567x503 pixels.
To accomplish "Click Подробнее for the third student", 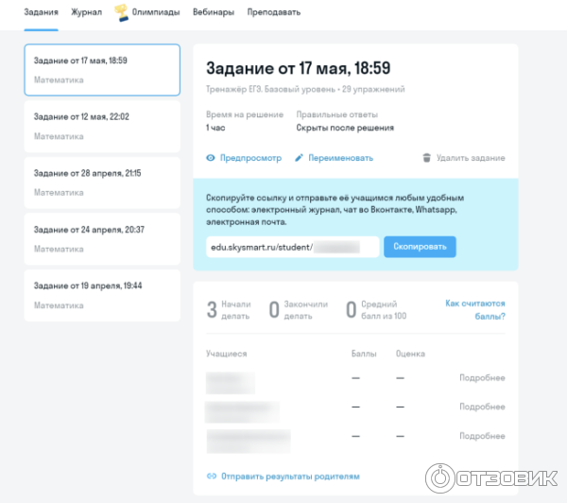I will (481, 435).
